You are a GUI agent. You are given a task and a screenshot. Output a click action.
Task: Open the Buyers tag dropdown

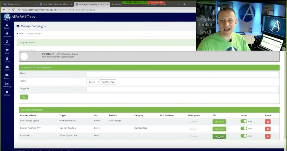(93, 82)
